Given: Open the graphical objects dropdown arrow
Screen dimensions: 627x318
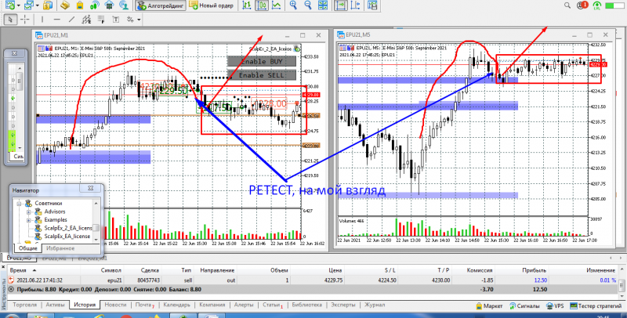Looking at the screenshot, I should click(x=139, y=20).
